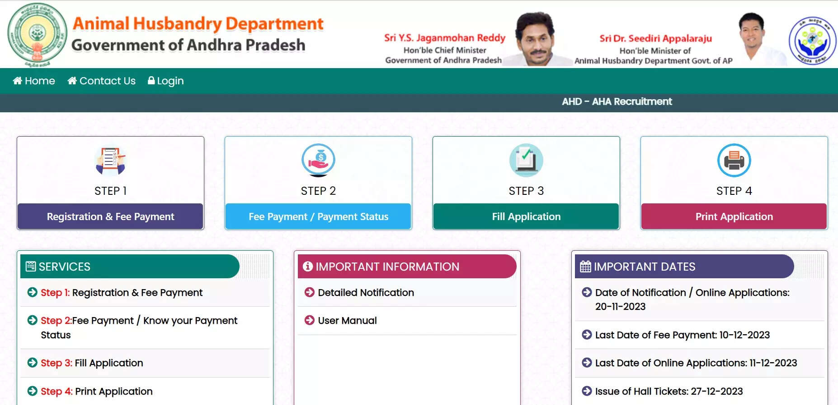
Task: Click the Home house icon
Action: 18,81
